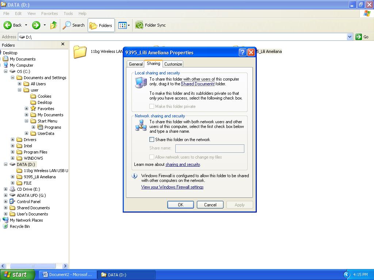Click the Up folder icon

(x=54, y=25)
